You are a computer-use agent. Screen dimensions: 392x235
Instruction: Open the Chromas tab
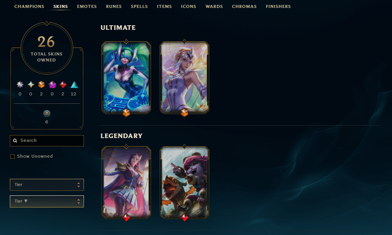(x=244, y=6)
